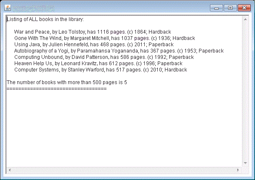The width and height of the screenshot is (255, 180).
Task: Click the Java coffee cup icon in title bar
Action: click(x=7, y=8)
